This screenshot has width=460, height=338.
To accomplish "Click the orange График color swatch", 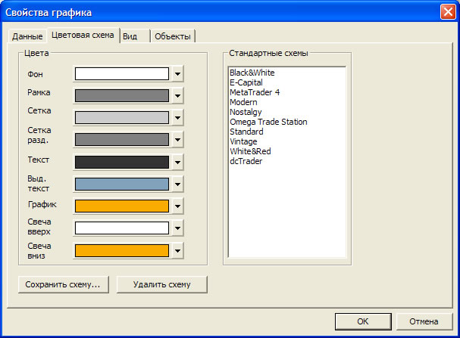I will (x=121, y=206).
